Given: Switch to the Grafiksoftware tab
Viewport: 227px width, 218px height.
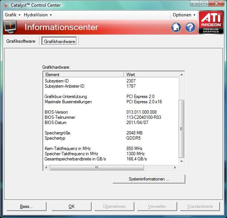Looking at the screenshot, I should (x=21, y=41).
